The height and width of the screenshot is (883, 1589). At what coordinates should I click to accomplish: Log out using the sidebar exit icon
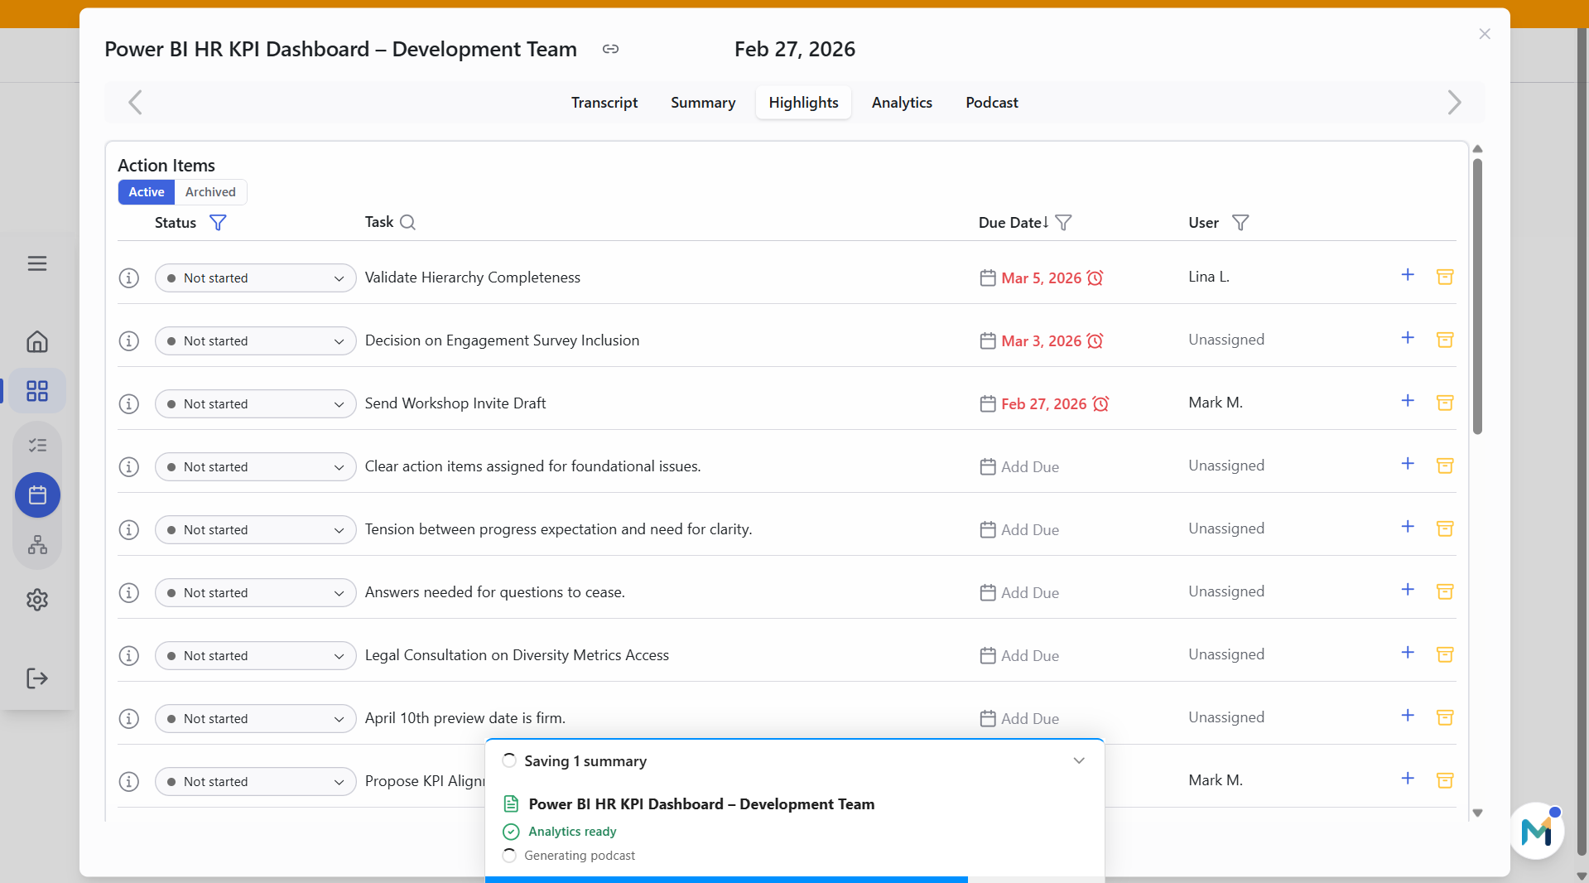(37, 678)
